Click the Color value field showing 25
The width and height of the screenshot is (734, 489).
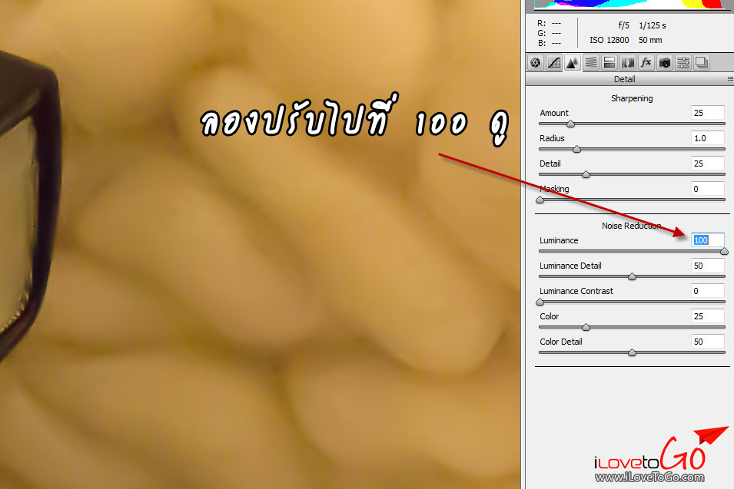point(707,316)
